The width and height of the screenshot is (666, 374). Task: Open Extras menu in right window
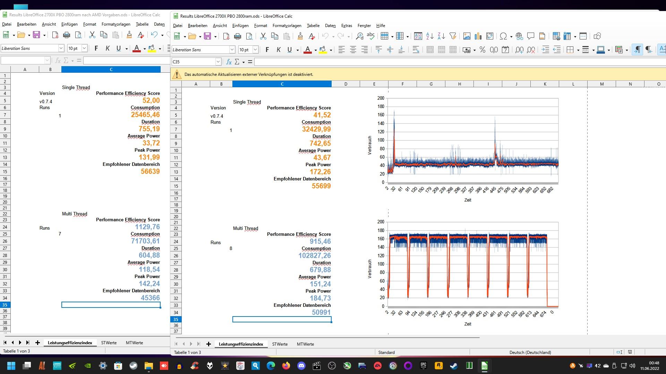(347, 25)
